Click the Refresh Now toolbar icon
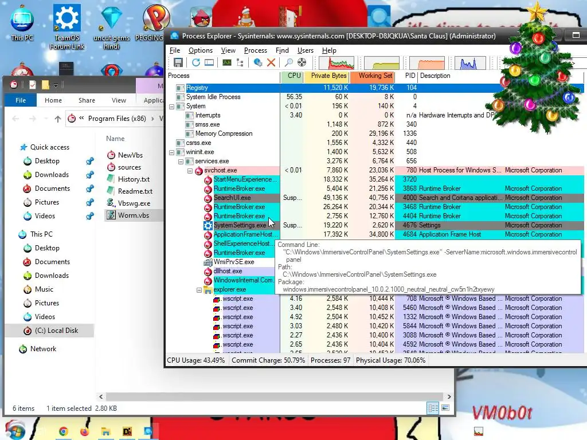This screenshot has width=587, height=440. 196,62
